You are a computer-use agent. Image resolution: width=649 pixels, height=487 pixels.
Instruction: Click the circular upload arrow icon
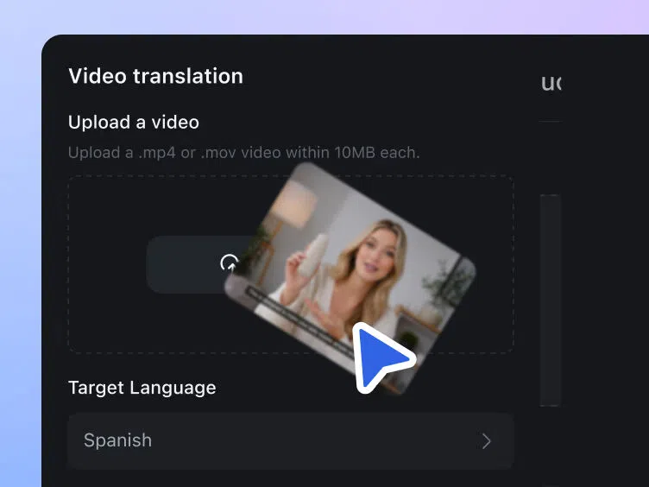[230, 263]
